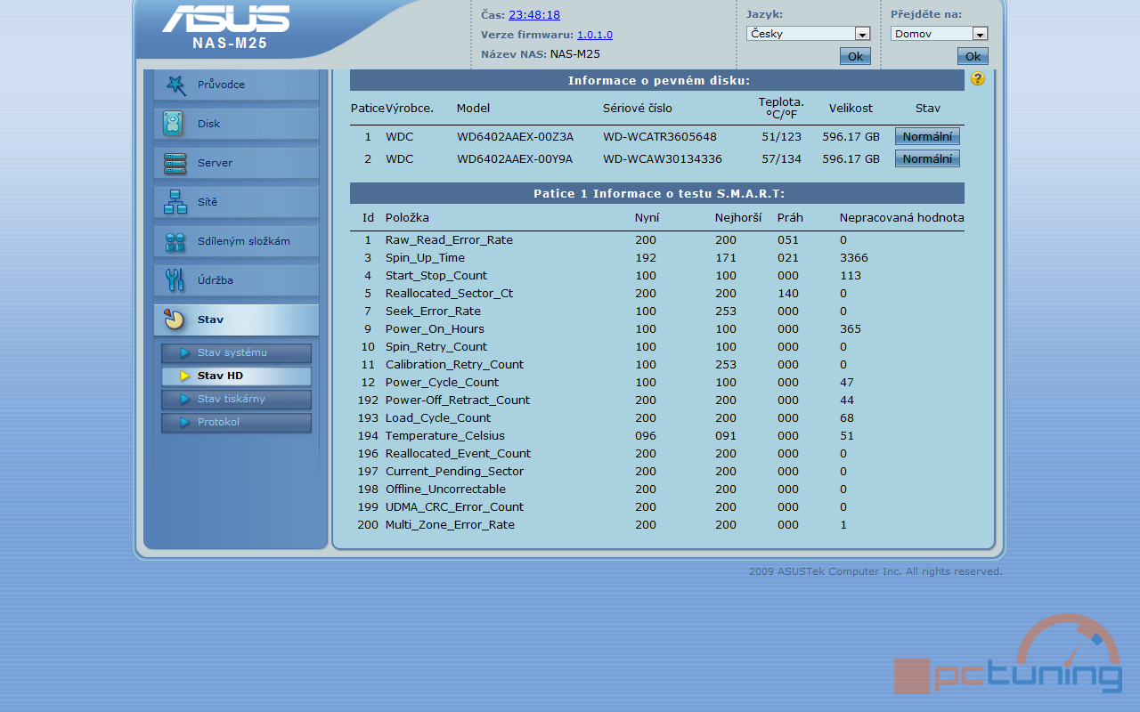Click the Údržba tools icon

[175, 280]
